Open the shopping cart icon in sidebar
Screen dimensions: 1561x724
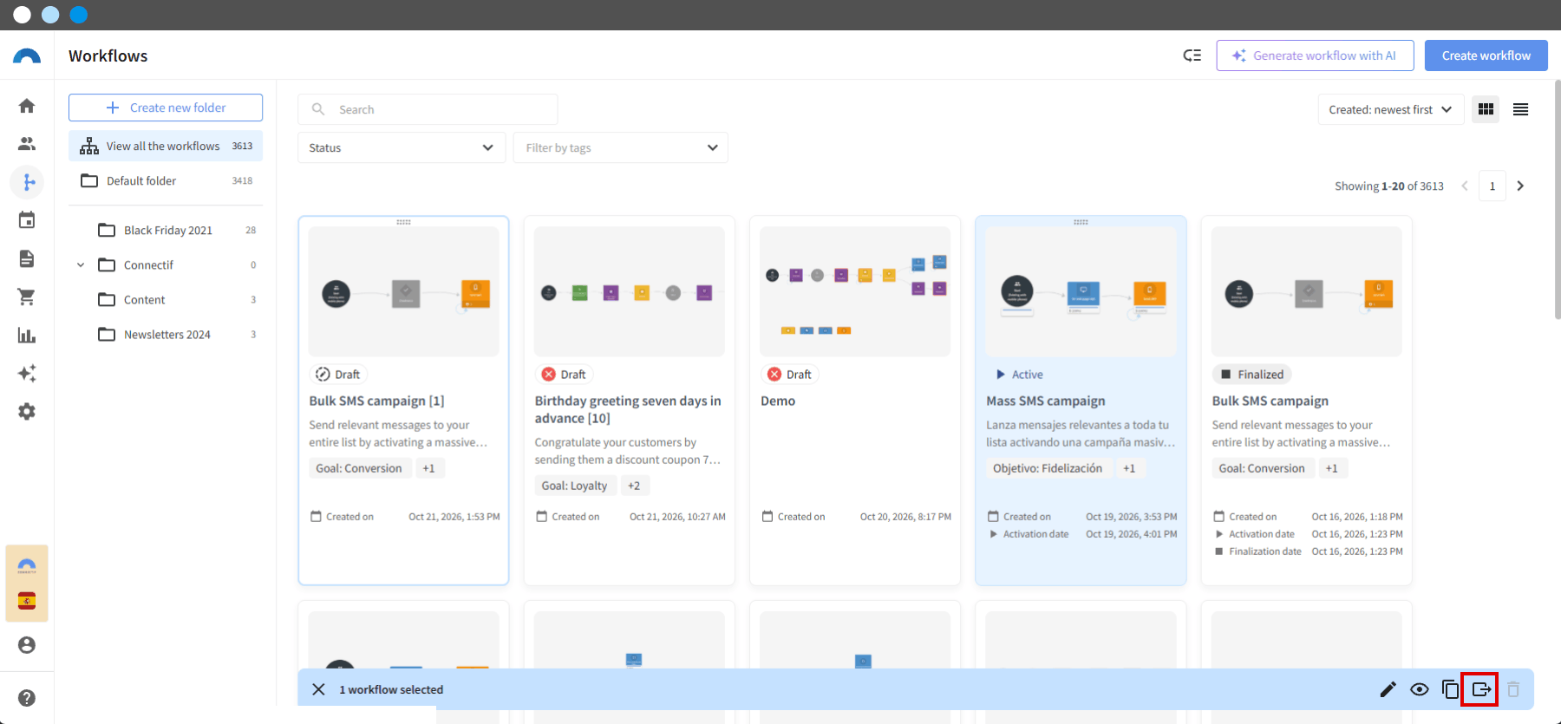tap(27, 297)
